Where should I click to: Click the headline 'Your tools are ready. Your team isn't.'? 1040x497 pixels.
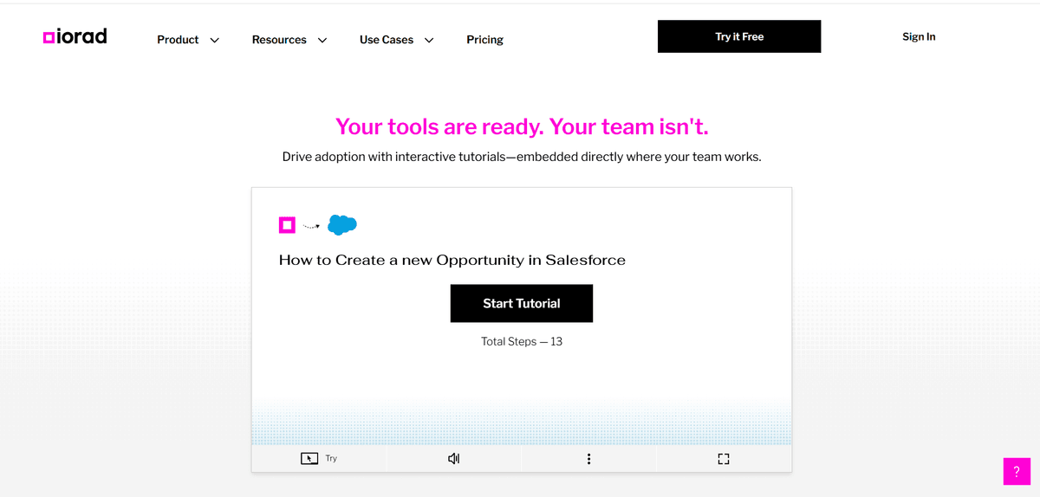pyautogui.click(x=522, y=126)
